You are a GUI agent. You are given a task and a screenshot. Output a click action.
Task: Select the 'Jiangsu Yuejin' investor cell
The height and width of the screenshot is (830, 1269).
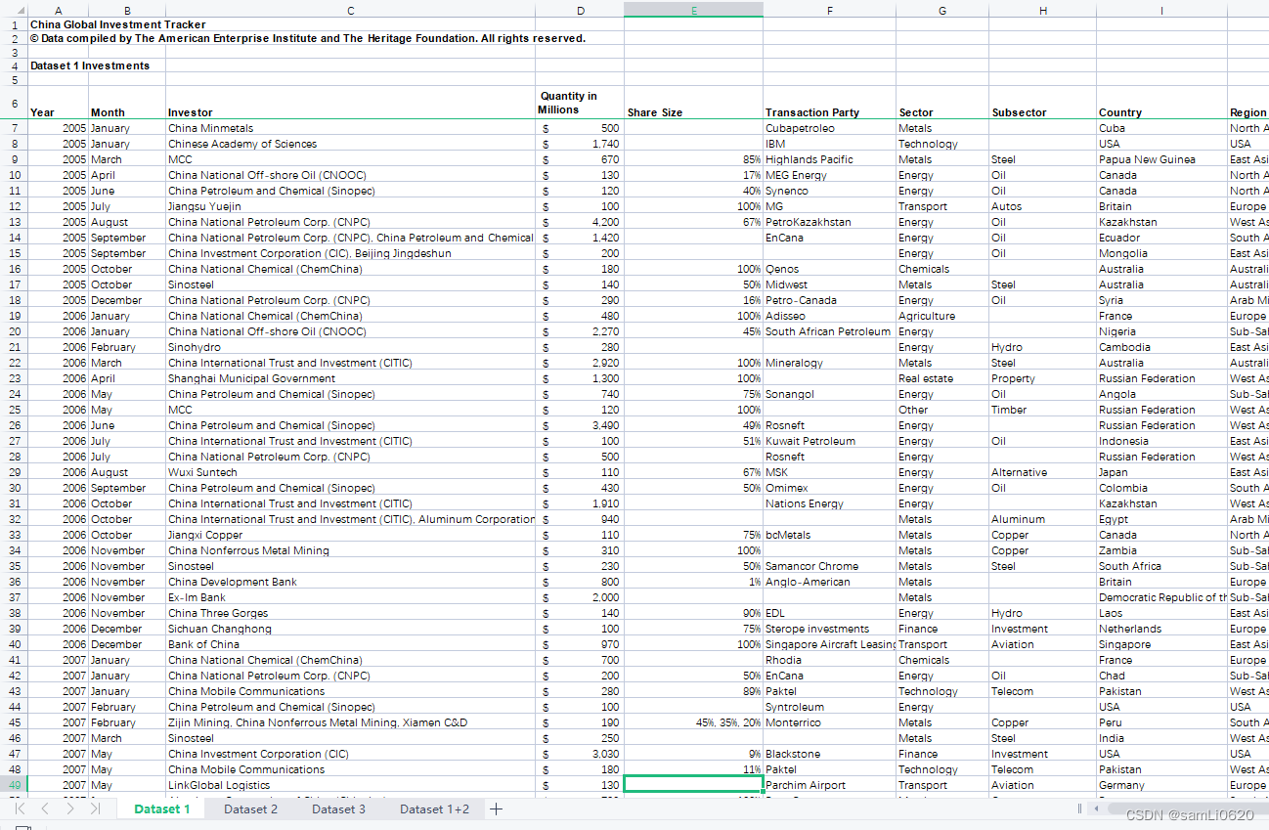pyautogui.click(x=350, y=206)
